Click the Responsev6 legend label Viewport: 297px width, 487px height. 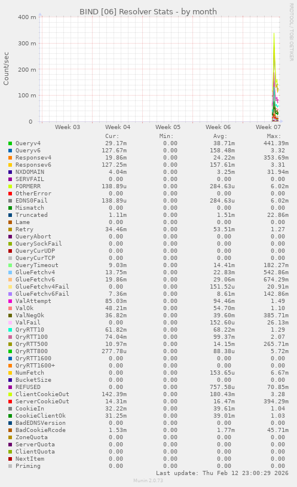(33, 165)
